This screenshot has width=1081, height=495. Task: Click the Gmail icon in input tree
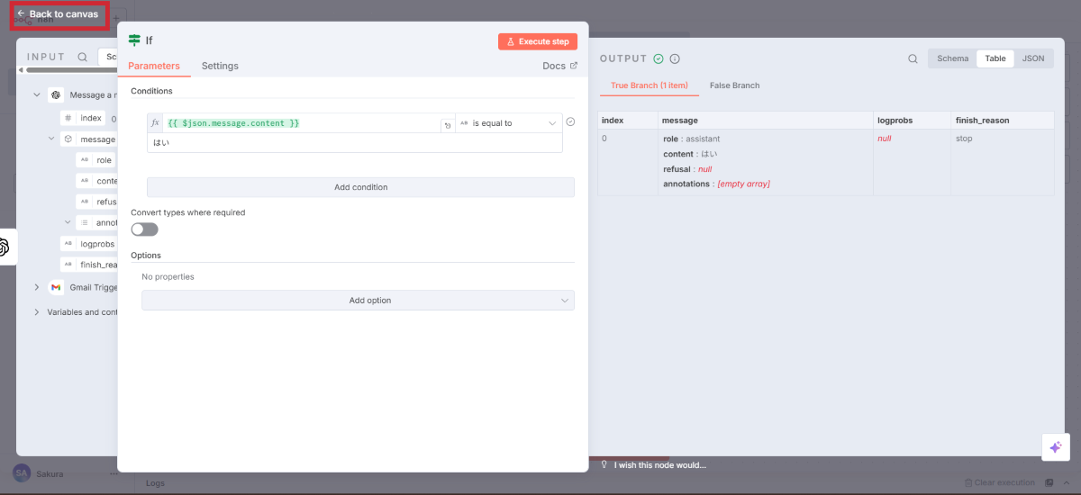tap(56, 287)
